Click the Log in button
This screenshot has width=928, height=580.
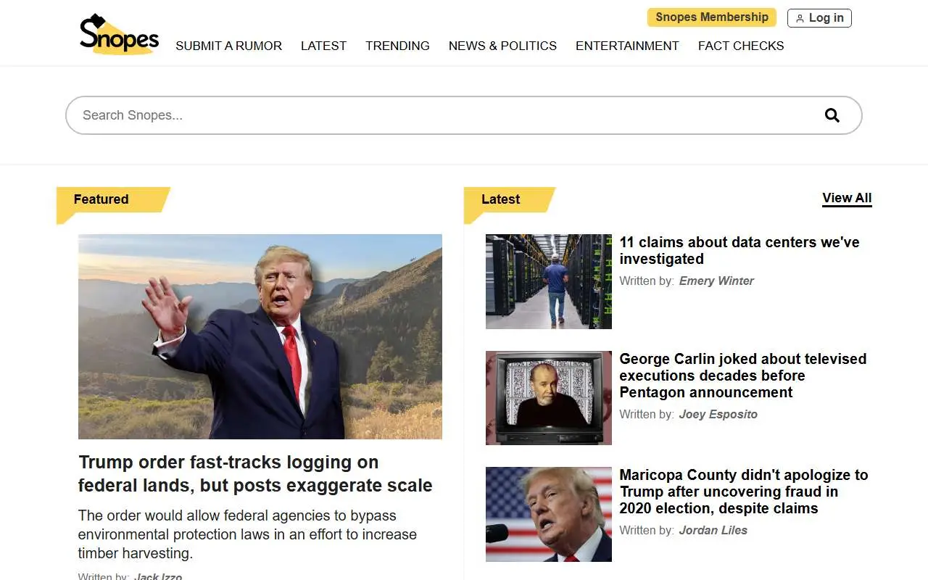[x=819, y=18]
